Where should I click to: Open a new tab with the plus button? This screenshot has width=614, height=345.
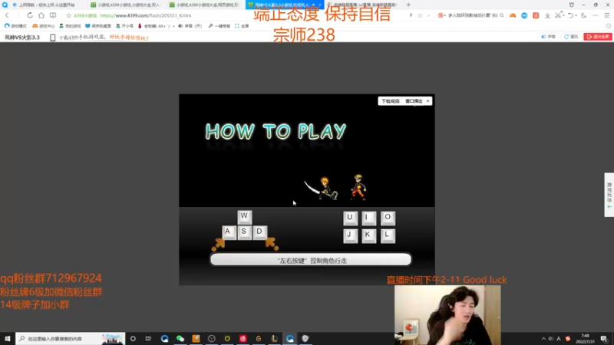pyautogui.click(x=408, y=5)
